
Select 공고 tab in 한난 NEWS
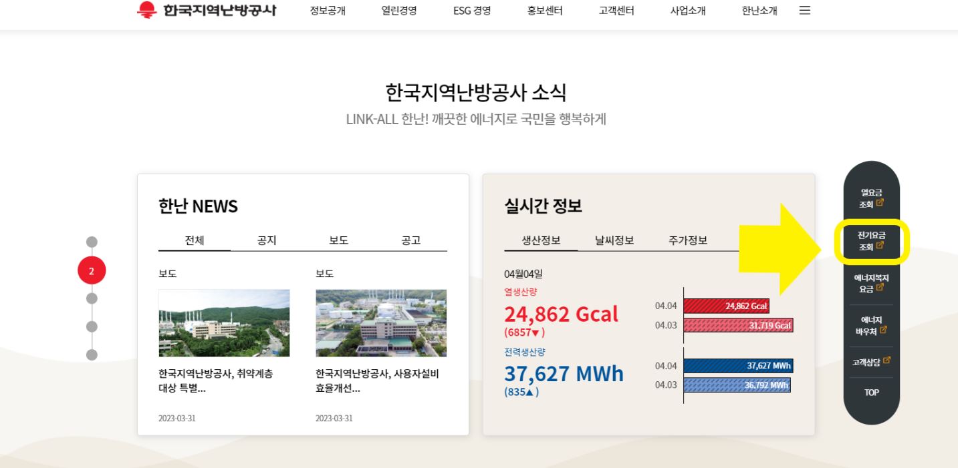point(411,240)
